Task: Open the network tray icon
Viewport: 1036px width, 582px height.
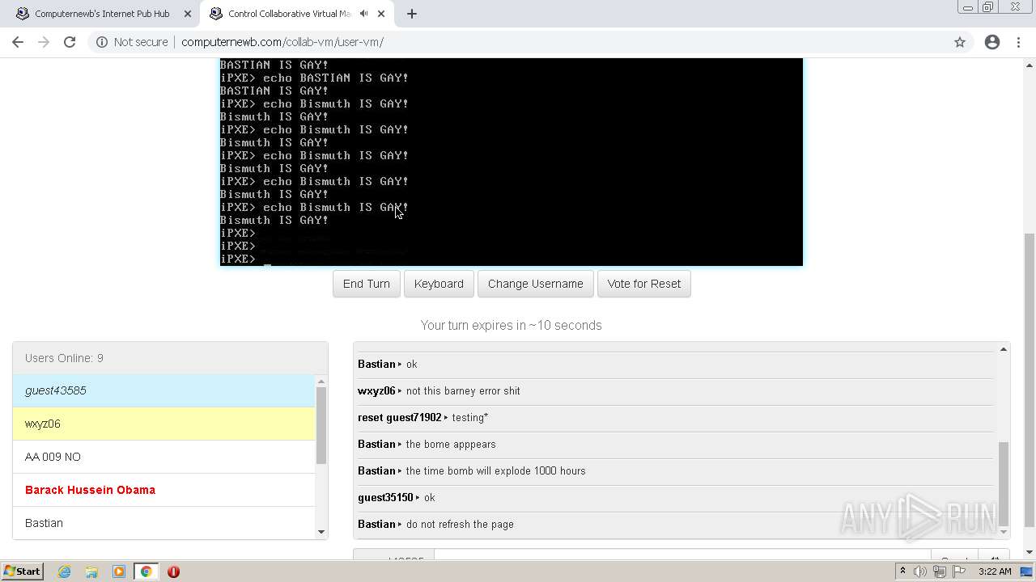Action: [x=940, y=571]
